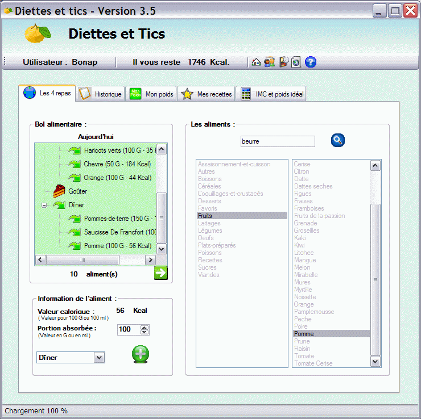421x419 pixels.
Task: Click the magnifying glass search button
Action: [x=338, y=141]
